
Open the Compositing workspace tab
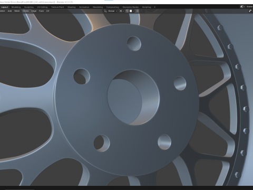[x=113, y=7]
